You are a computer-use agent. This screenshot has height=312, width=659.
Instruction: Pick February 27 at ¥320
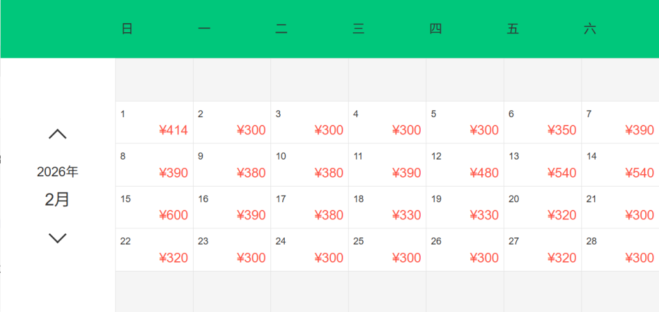(542, 250)
